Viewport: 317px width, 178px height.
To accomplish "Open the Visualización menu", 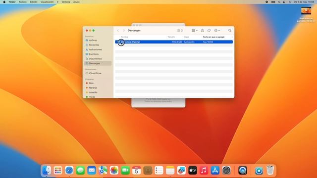I will tap(47, 2).
